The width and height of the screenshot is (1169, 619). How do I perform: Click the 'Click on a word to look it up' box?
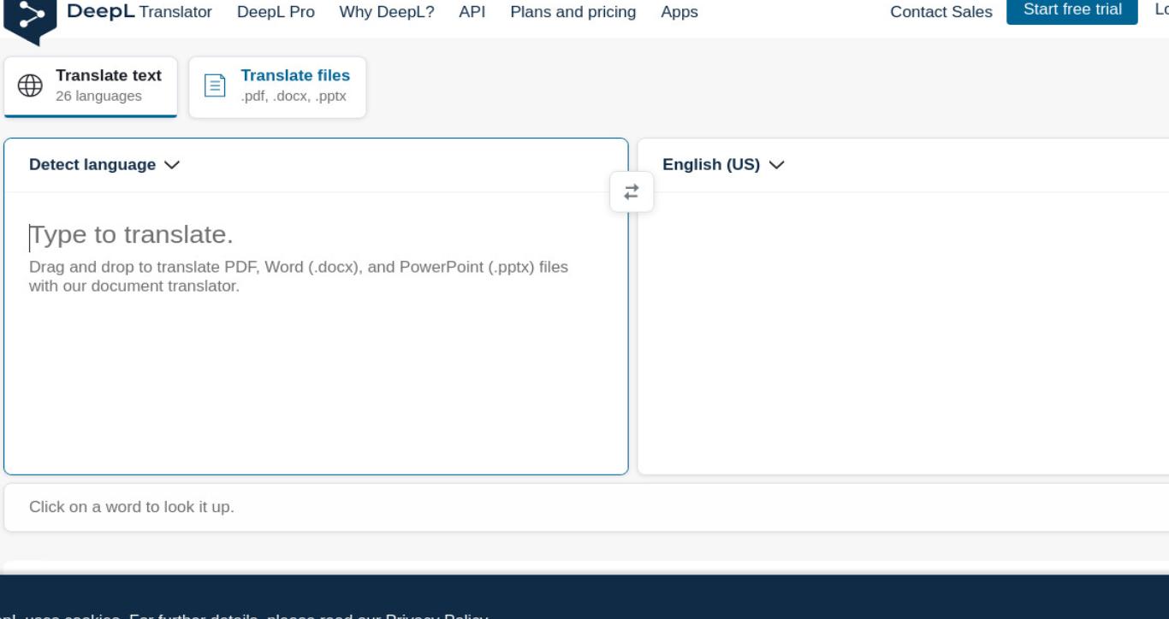tap(586, 507)
